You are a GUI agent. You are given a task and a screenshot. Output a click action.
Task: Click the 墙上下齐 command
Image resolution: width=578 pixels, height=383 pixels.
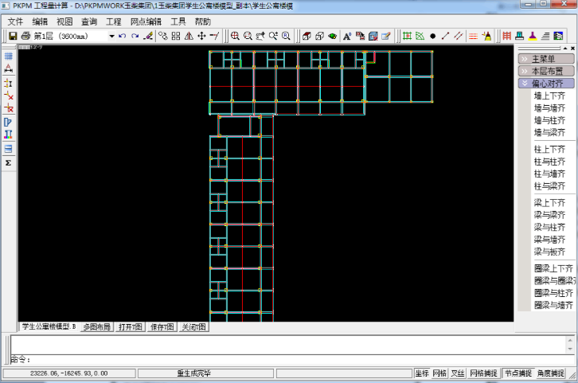pos(549,96)
